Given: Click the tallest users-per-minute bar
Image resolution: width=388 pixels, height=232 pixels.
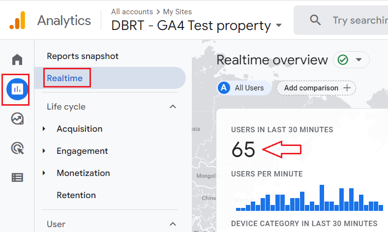Looking at the screenshot, I should (322, 198).
